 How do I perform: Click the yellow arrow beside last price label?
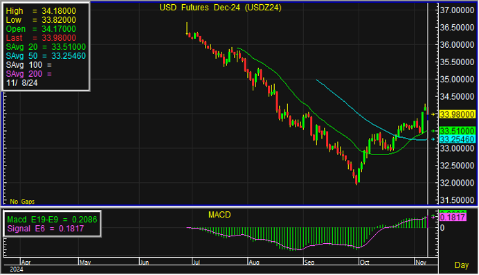click(433, 114)
